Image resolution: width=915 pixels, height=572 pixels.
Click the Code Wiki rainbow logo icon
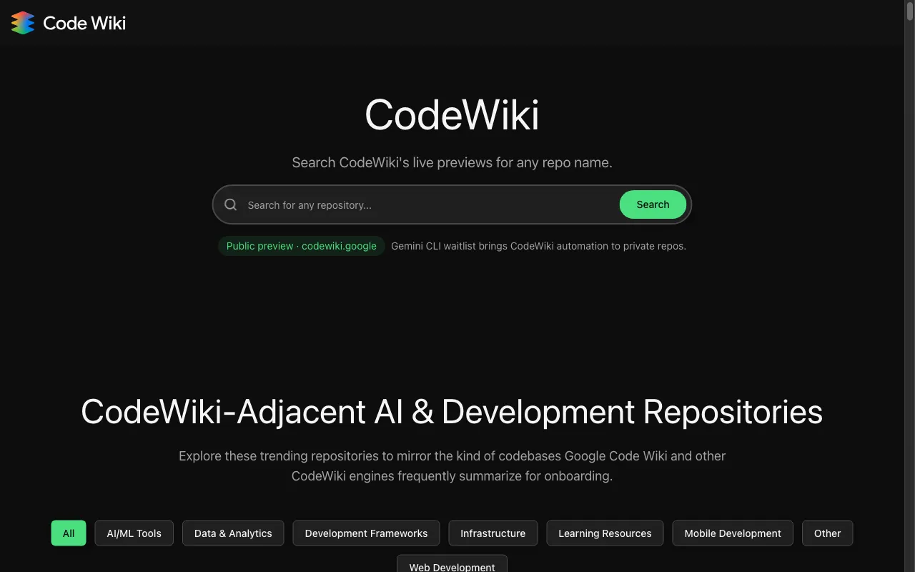point(23,23)
